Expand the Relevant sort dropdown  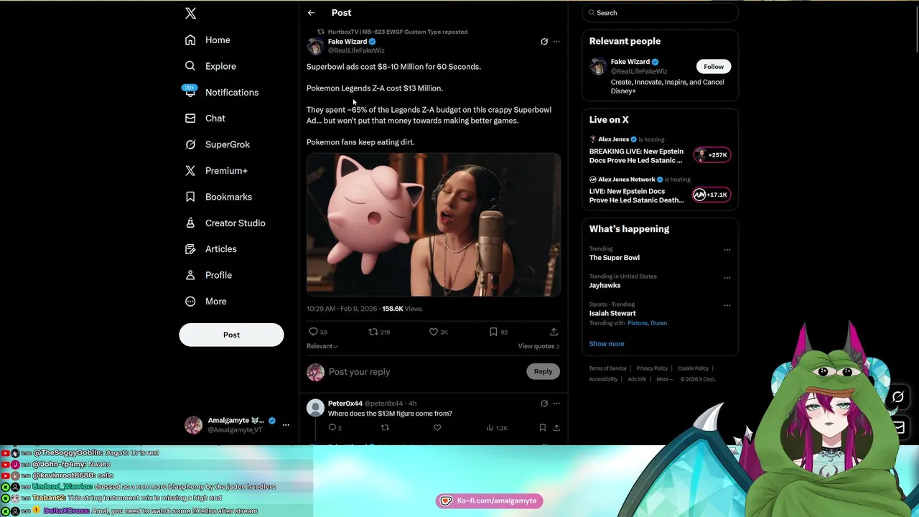pyautogui.click(x=322, y=346)
